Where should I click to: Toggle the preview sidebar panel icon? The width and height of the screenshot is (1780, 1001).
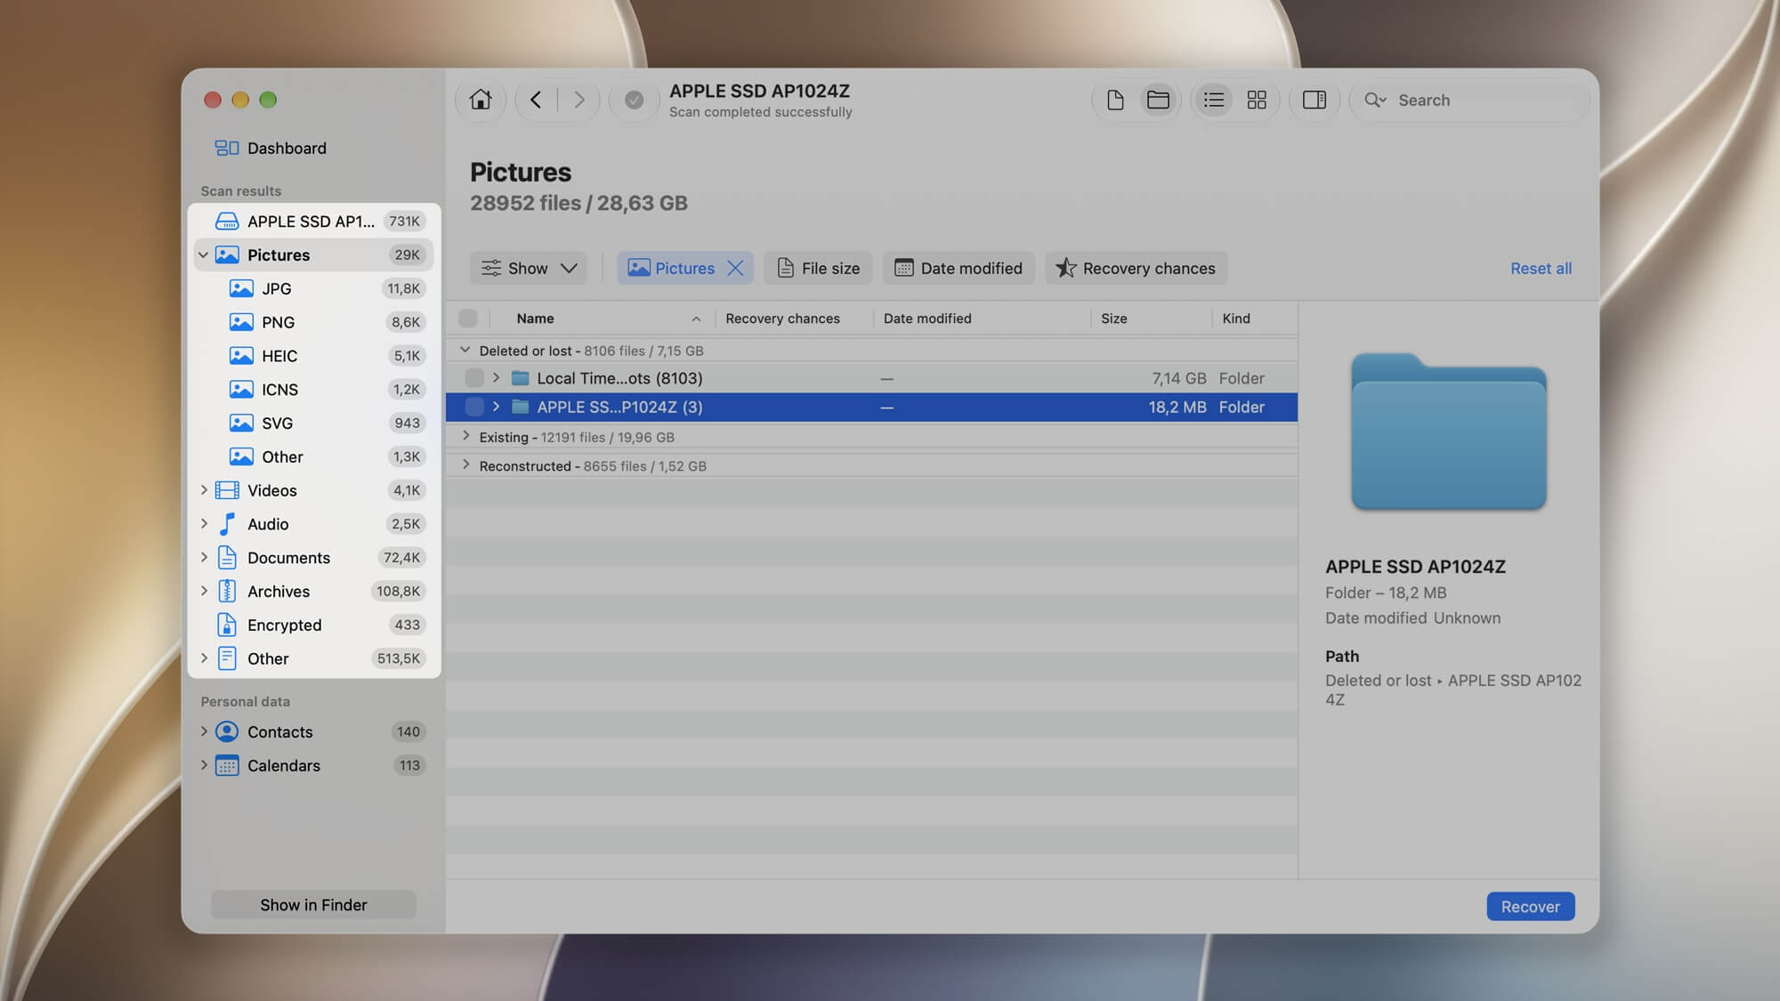pos(1315,100)
